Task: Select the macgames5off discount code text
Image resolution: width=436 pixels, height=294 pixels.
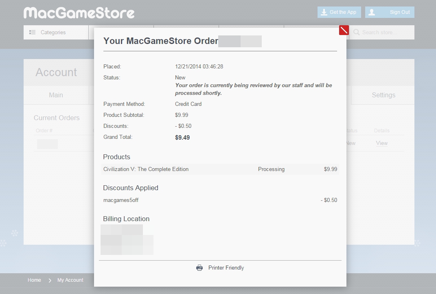Action: (x=121, y=200)
